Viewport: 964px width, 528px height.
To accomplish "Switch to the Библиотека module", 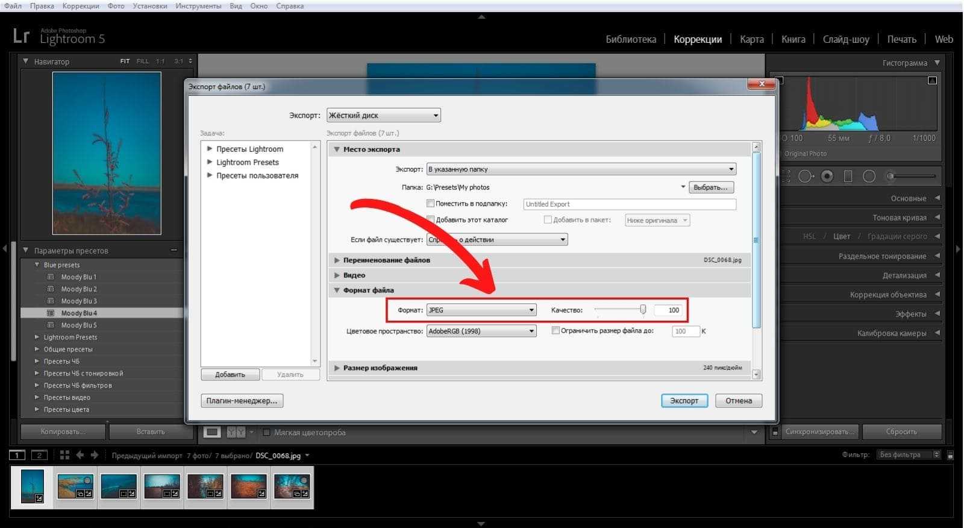I will coord(630,39).
